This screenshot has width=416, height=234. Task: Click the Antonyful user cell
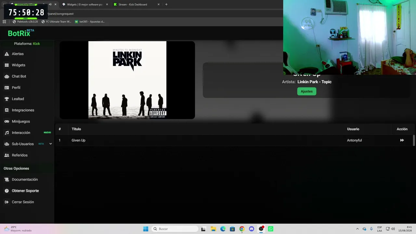click(x=354, y=140)
